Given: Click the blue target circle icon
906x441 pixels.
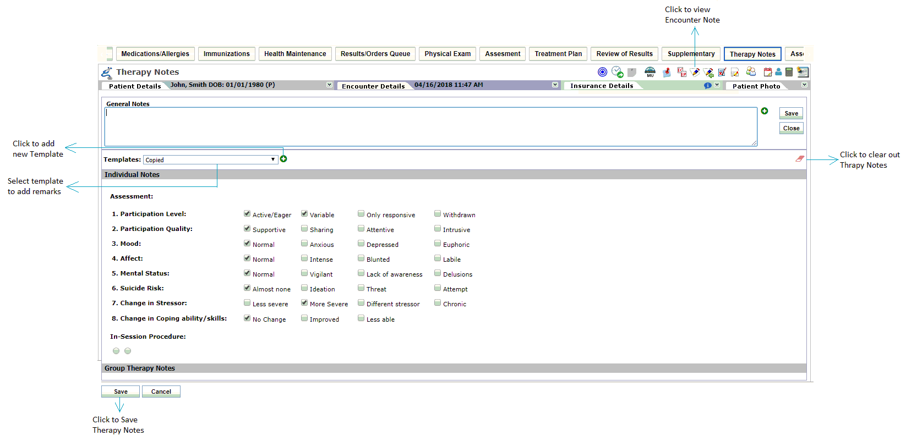Looking at the screenshot, I should coord(603,72).
